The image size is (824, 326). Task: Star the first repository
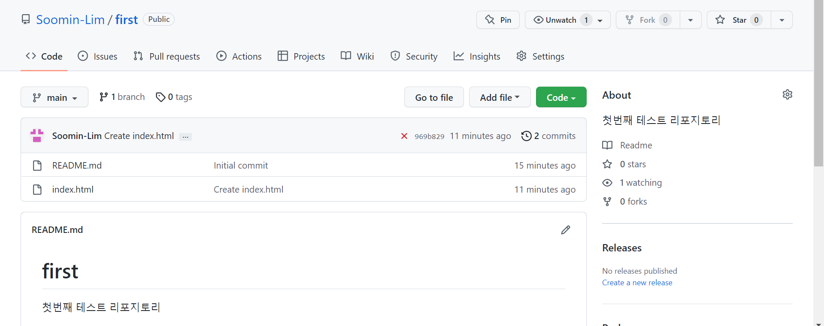(739, 20)
